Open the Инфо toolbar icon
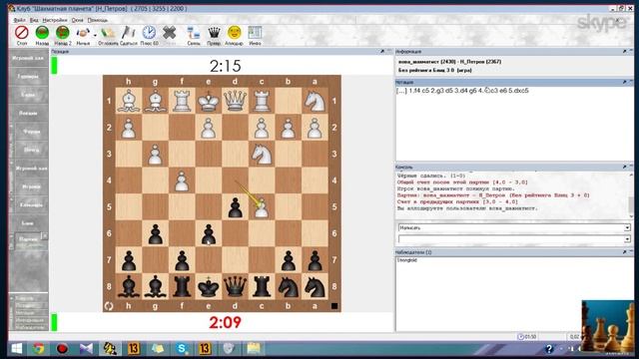 tap(255, 33)
